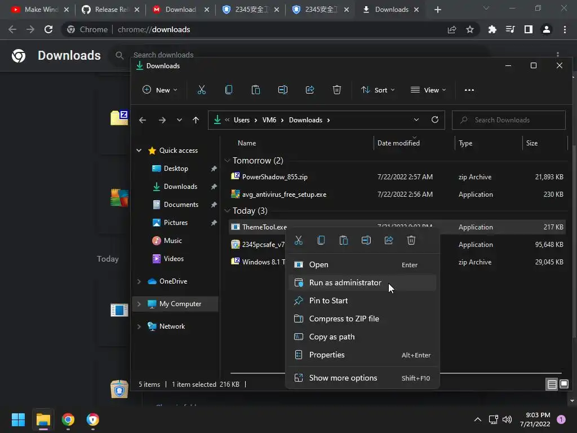Switch to large thumbnails view icon
This screenshot has width=577, height=433.
pyautogui.click(x=564, y=385)
